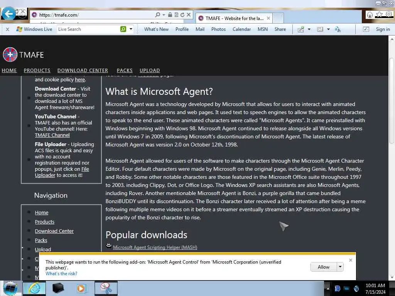Open PACKS in TMAFE nav bar
Viewport: 395px width, 296px height.
pyautogui.click(x=125, y=71)
